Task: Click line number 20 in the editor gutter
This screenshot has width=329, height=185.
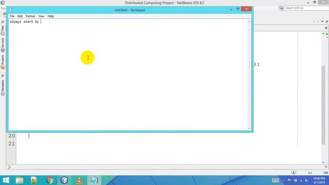Action: click(x=12, y=136)
